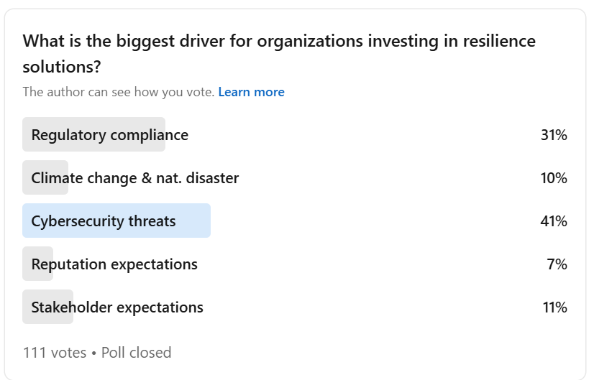This screenshot has width=594, height=380.
Task: Select the Regulatory compliance poll option
Action: [x=109, y=135]
